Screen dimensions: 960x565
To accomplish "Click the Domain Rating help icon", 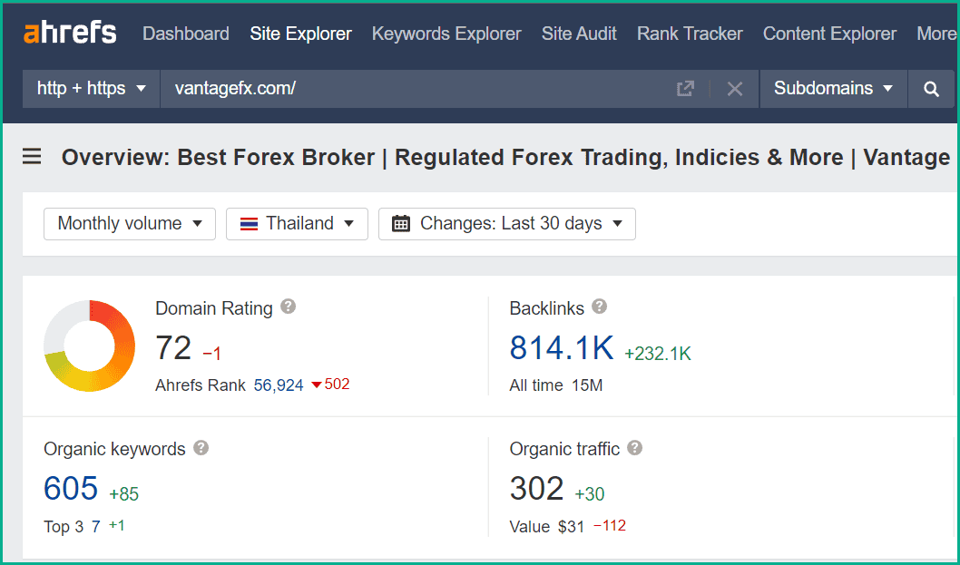I will (289, 307).
